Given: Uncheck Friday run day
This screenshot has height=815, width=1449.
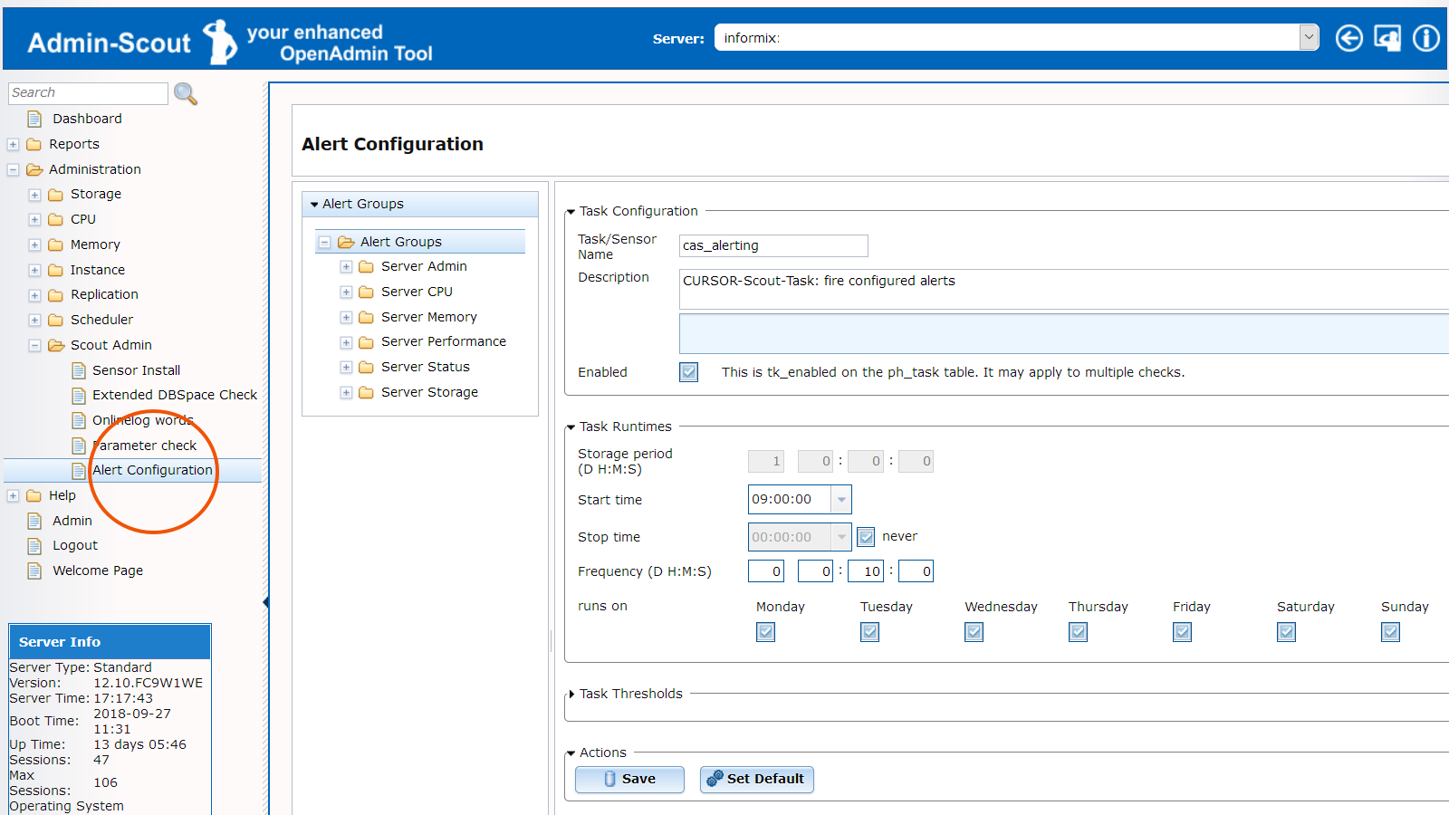Looking at the screenshot, I should click(1182, 632).
